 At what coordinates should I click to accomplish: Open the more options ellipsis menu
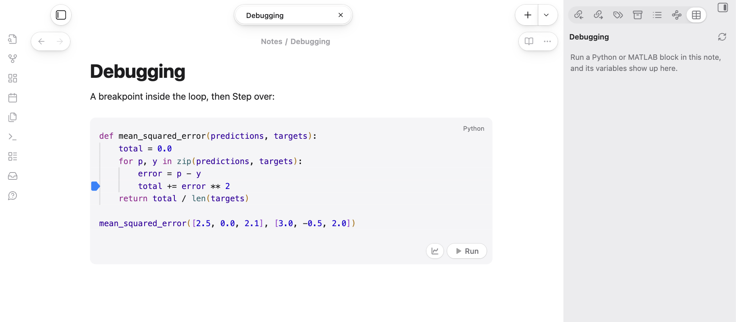point(547,41)
